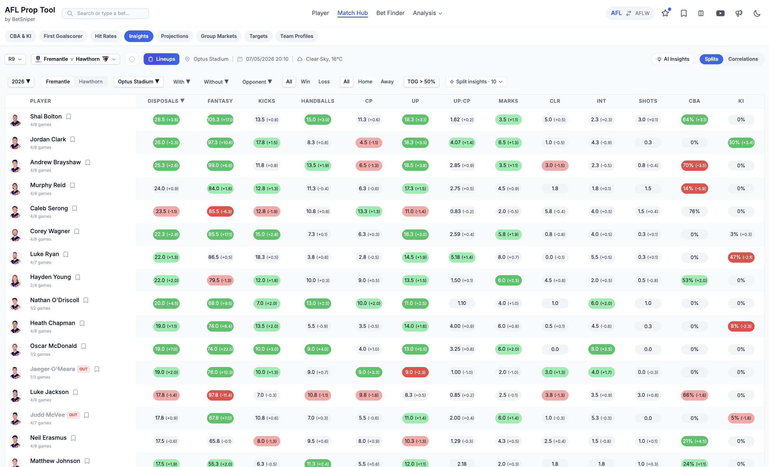
Task: Bookmark Jaeger O'Meara
Action: pyautogui.click(x=97, y=369)
